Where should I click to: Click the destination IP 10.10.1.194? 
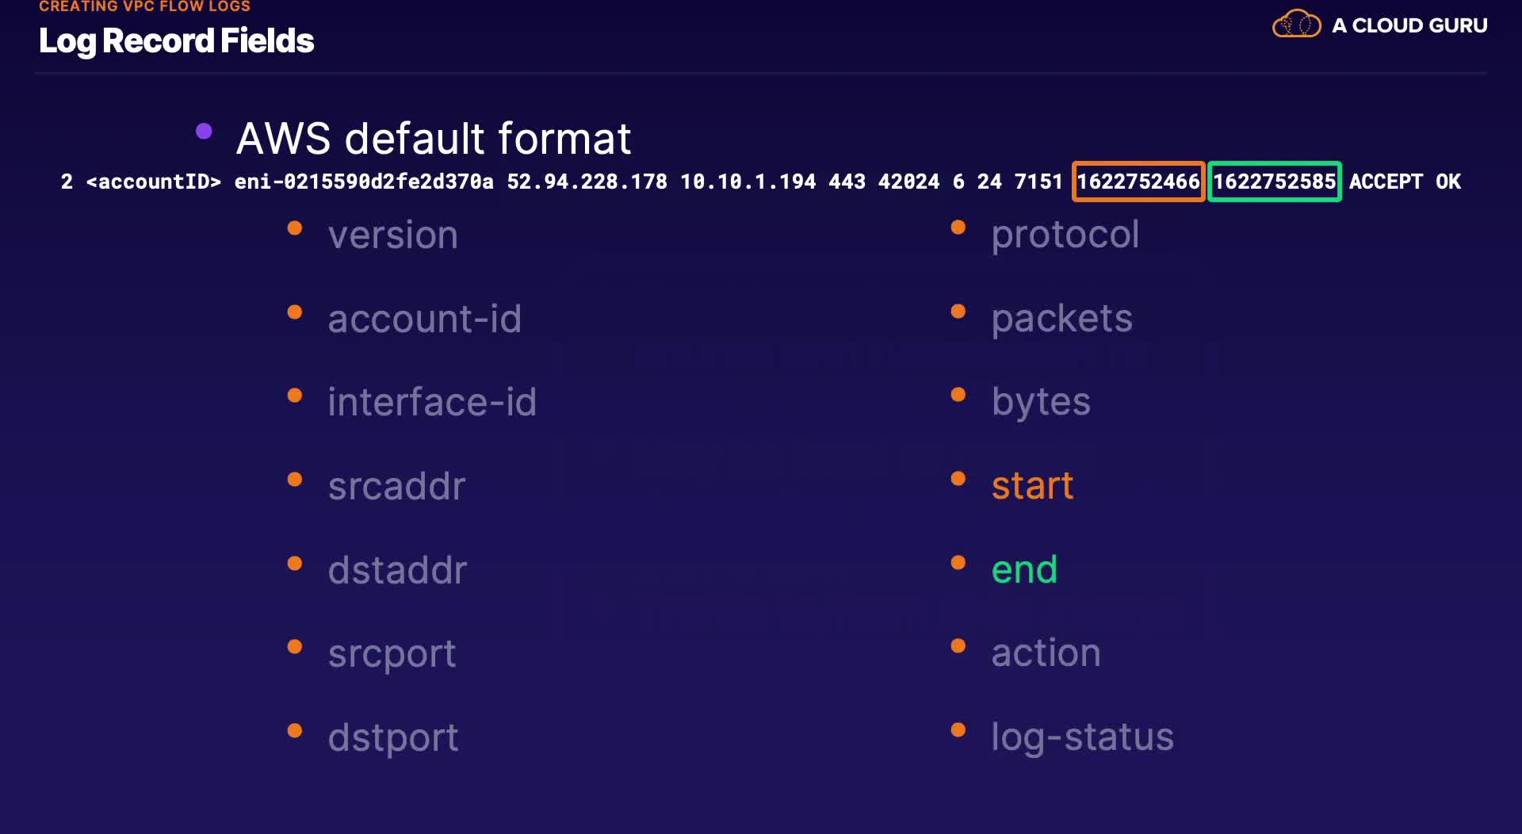point(748,182)
